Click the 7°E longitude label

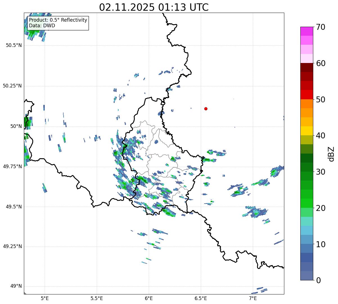click(253, 298)
